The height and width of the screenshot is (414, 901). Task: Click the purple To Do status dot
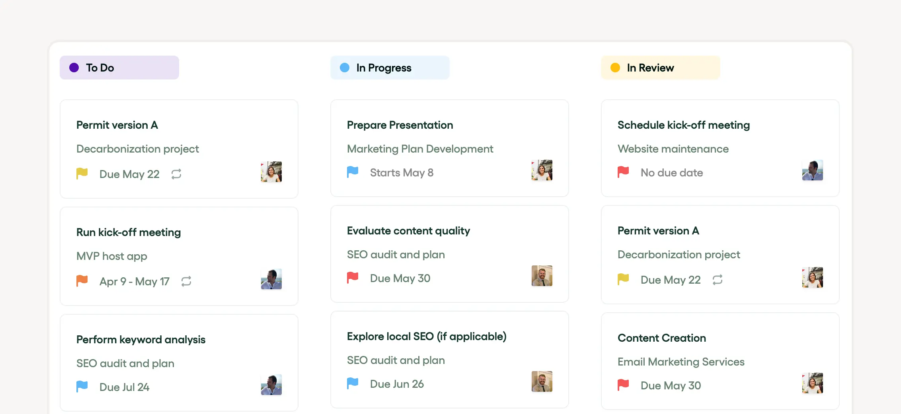pos(74,68)
